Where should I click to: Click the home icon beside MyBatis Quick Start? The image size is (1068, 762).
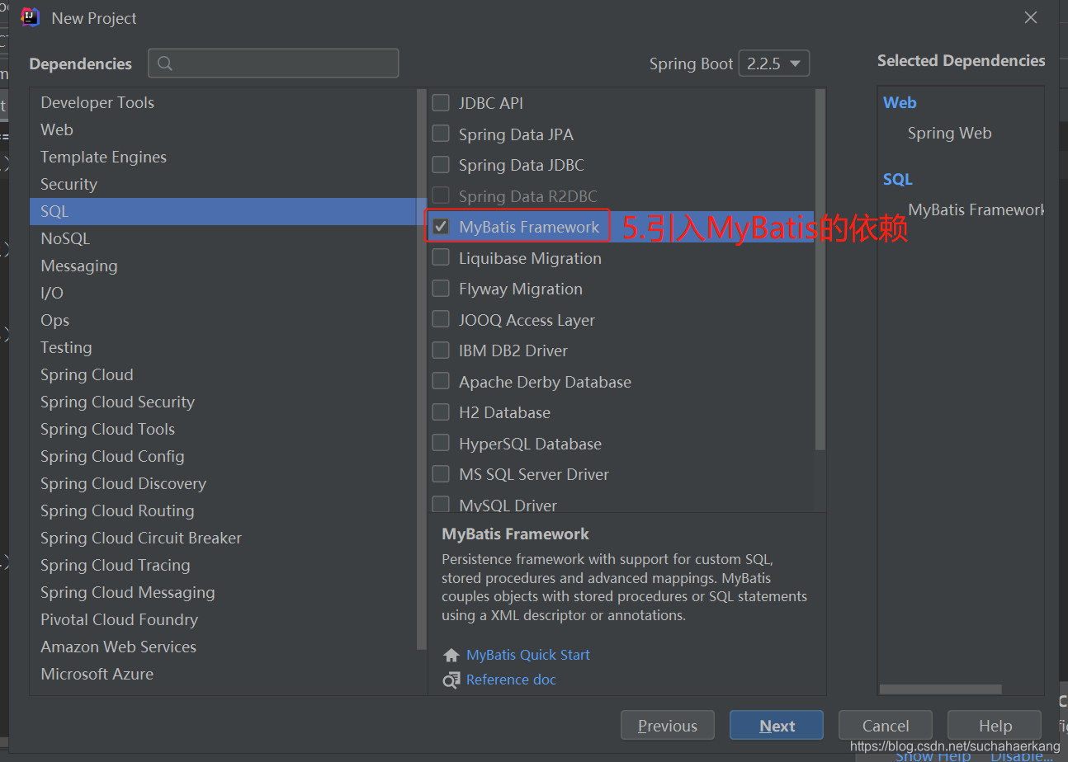451,656
